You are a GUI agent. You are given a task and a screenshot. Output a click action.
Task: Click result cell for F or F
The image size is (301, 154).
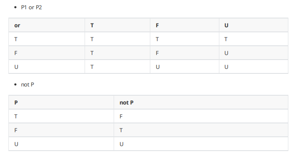tap(184, 53)
